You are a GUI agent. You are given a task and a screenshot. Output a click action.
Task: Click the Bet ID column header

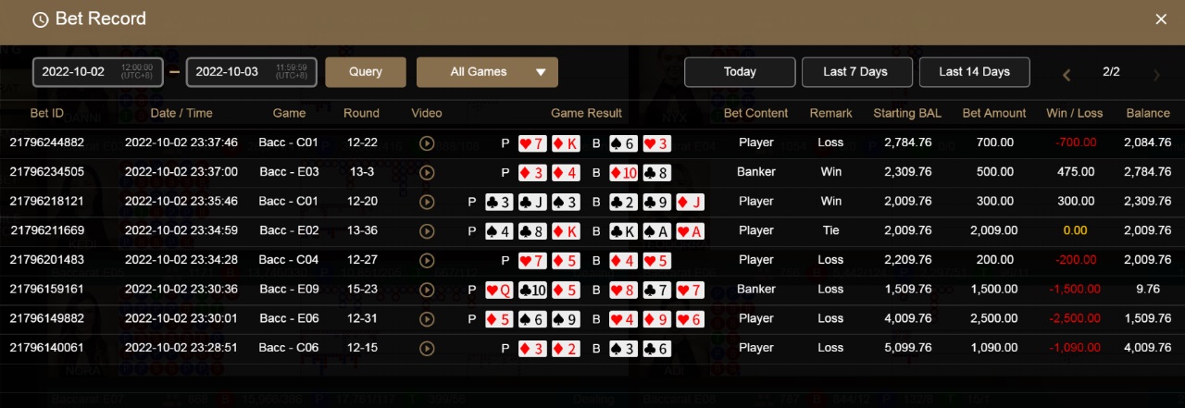[47, 113]
